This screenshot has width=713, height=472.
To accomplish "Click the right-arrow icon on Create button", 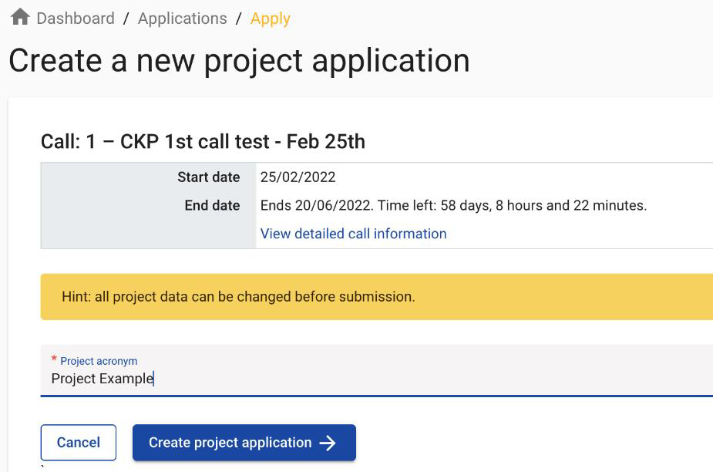I will tap(328, 443).
